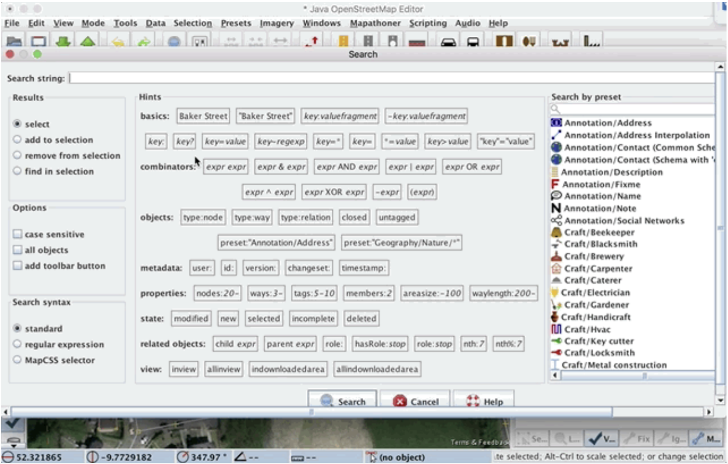Viewport: 728px width, 464px height.
Task: Insert the 'waylength:200-' properties hint
Action: [x=503, y=293]
